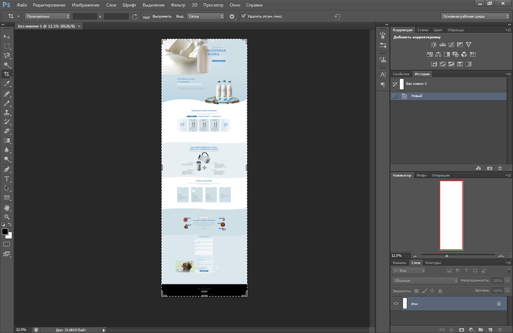Open the 'Произвольно' crop ratio dropdown
The image size is (513, 333).
47,17
